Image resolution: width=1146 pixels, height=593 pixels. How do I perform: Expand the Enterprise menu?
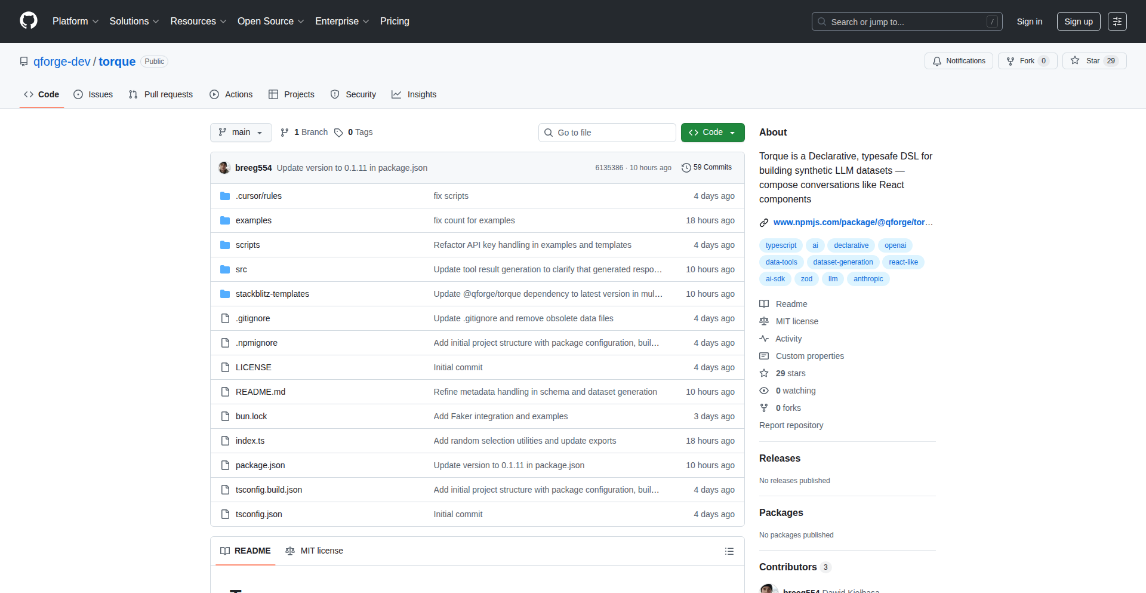342,21
